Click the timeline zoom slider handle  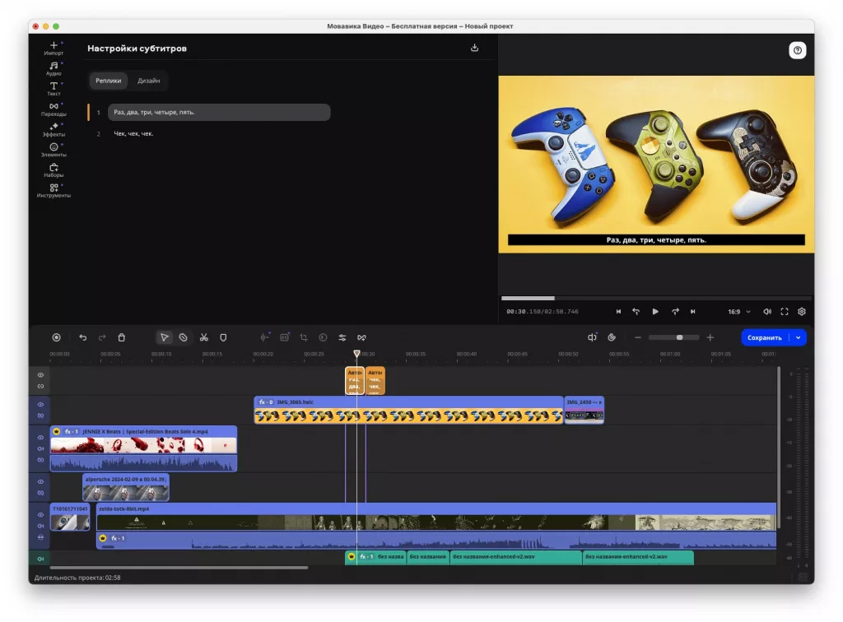(679, 337)
